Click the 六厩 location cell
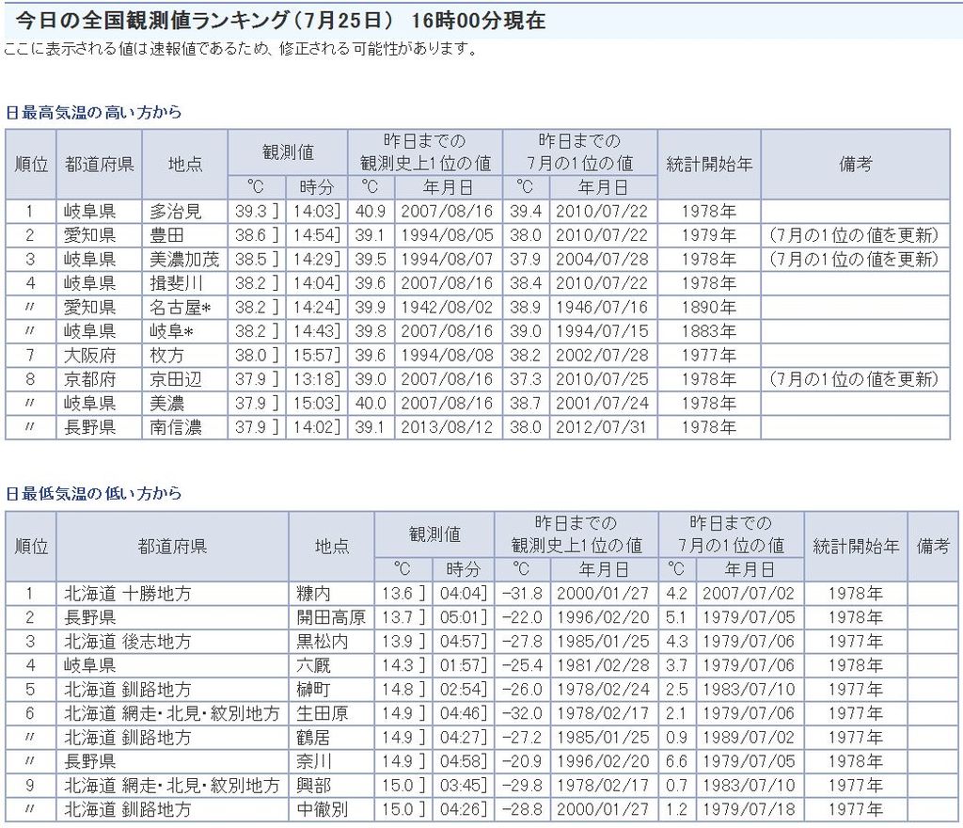 312,665
